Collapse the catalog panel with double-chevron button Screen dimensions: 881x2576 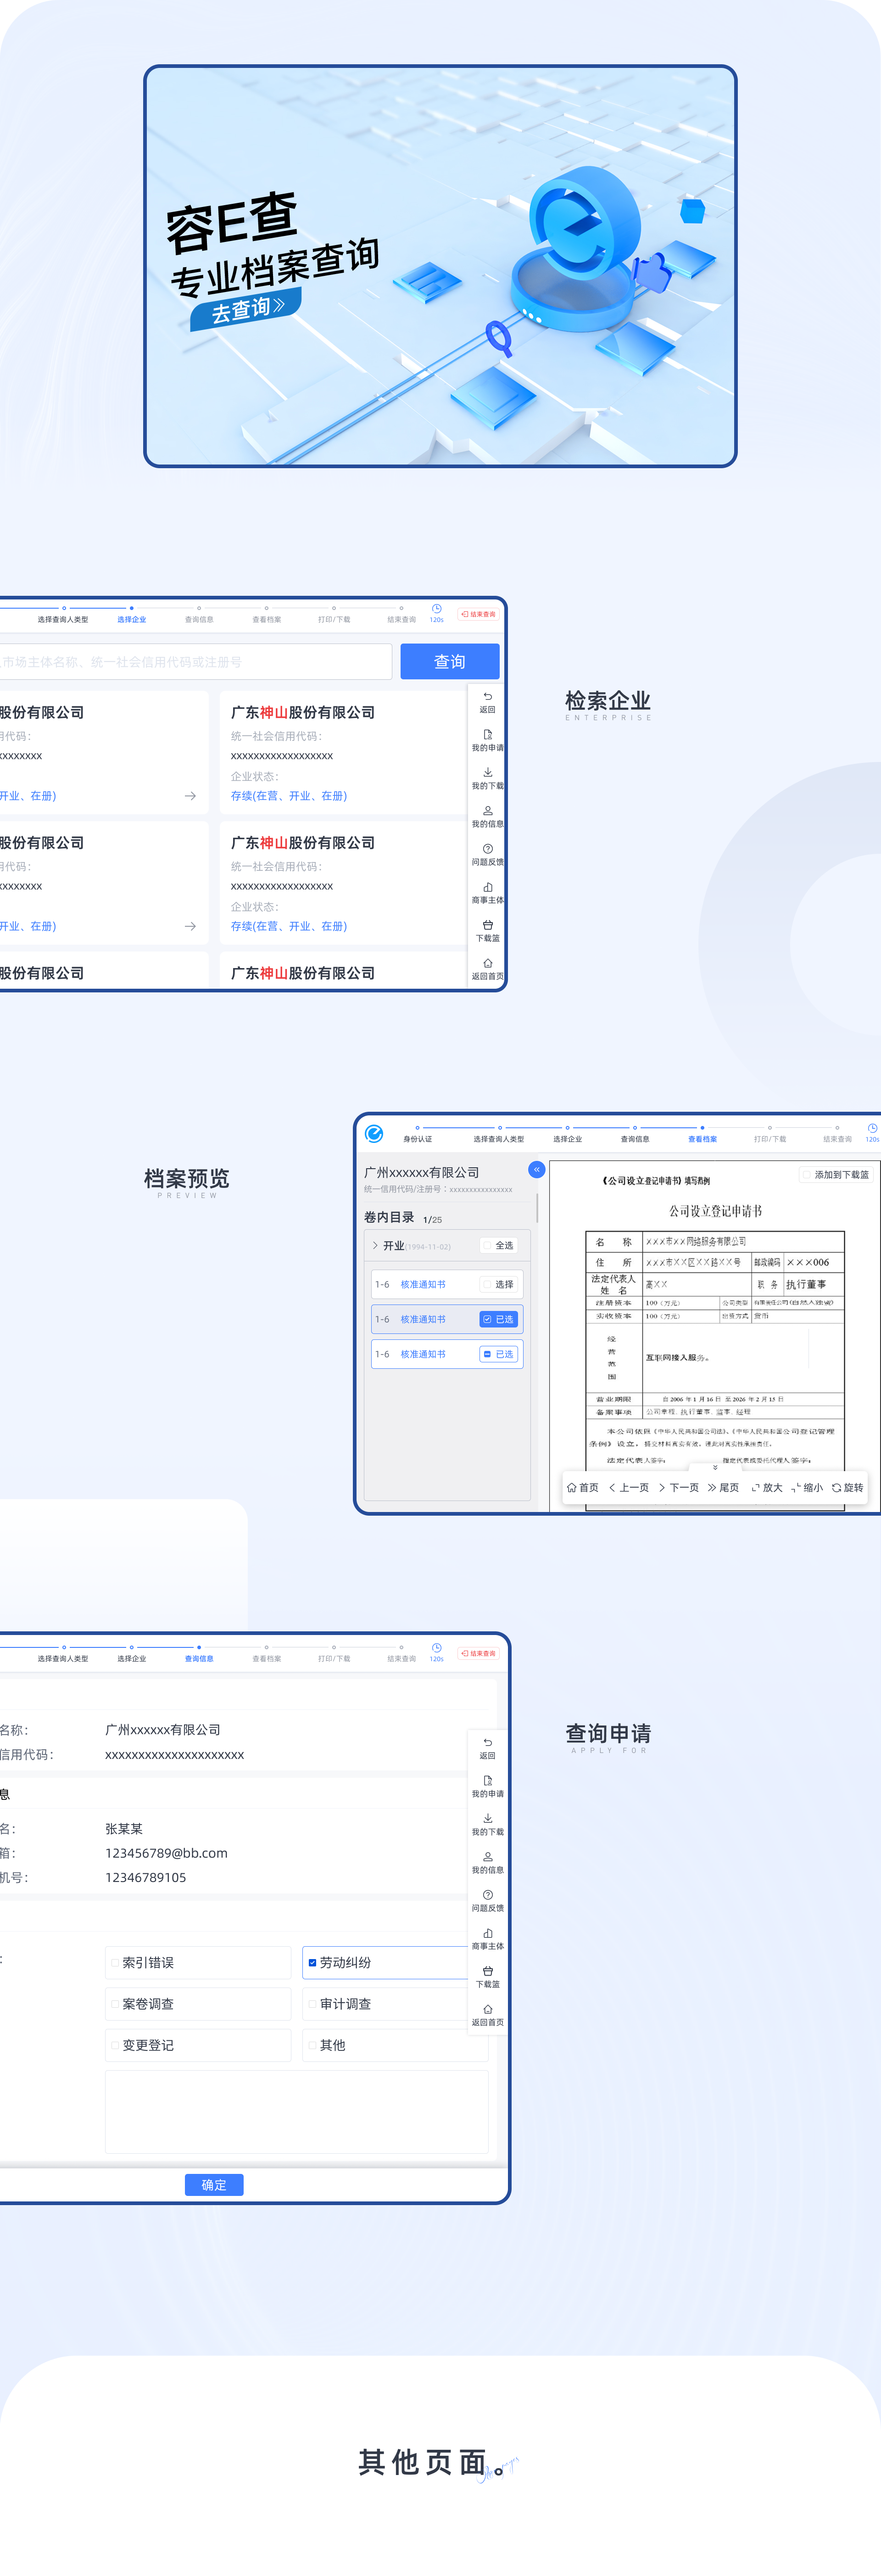click(536, 1169)
